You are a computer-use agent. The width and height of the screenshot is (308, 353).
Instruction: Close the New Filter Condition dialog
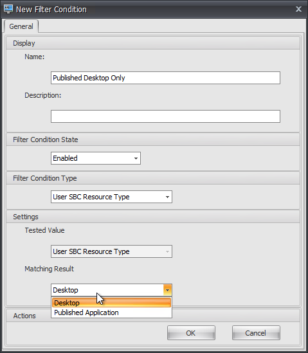298,9
